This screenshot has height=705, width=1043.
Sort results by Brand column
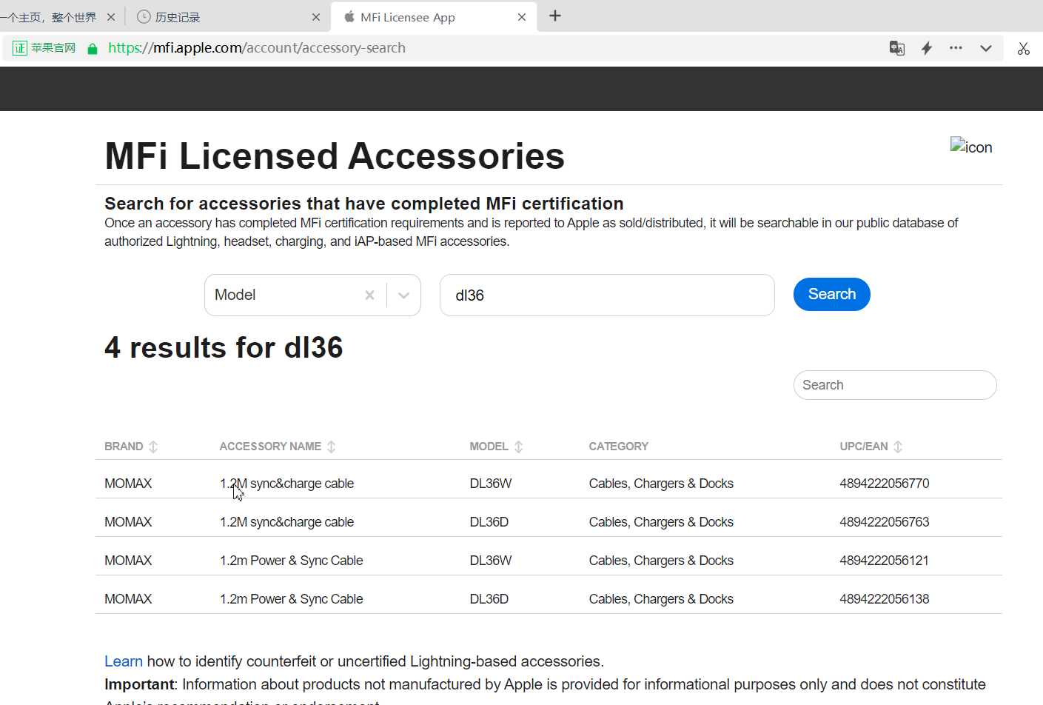(x=153, y=447)
